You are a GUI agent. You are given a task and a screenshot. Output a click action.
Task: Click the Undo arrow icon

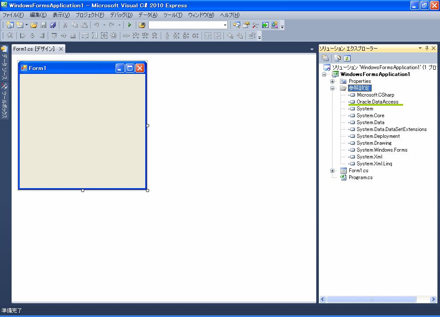click(97, 25)
